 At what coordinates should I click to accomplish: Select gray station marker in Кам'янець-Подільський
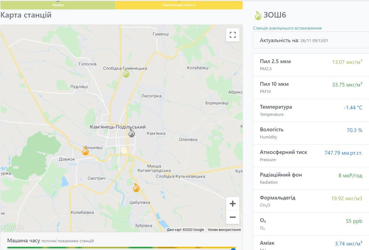coord(131,133)
